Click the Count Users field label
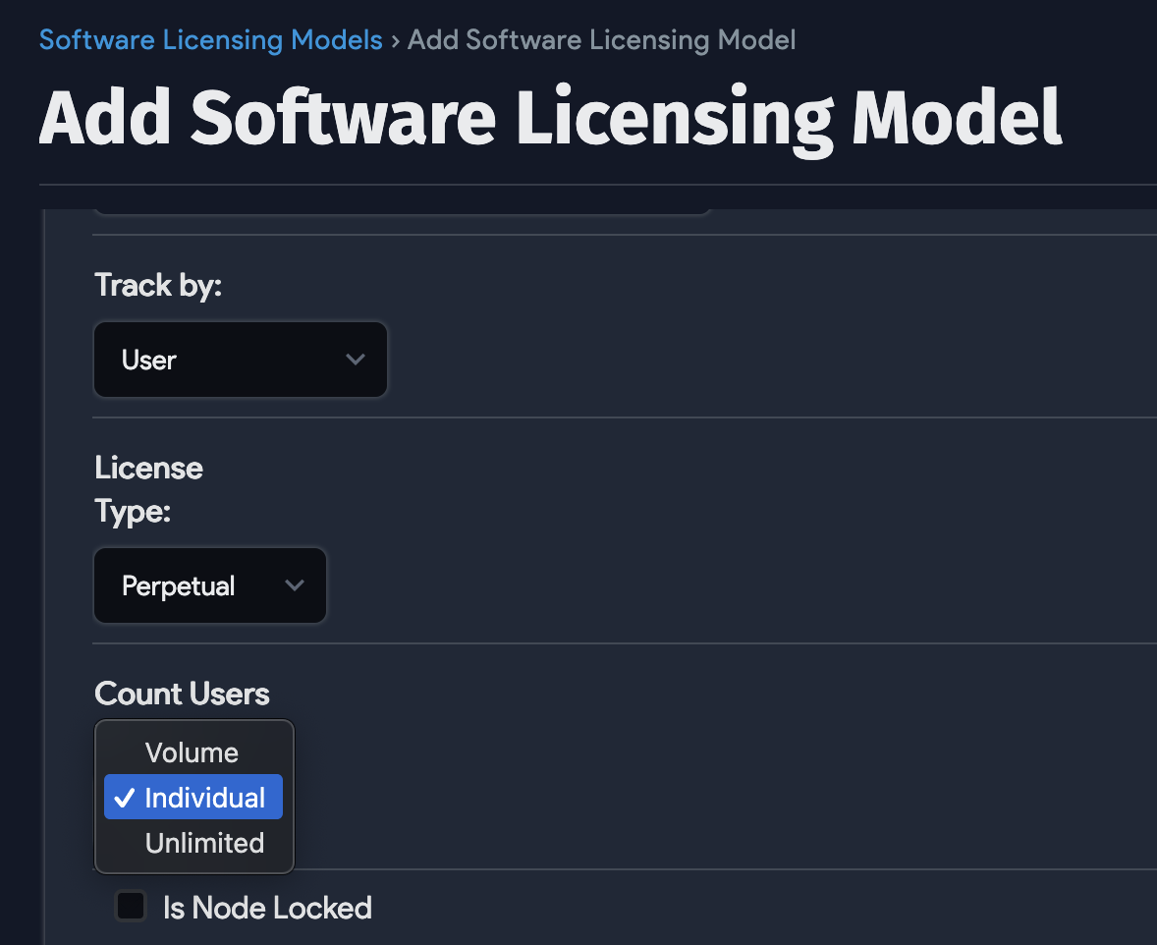The width and height of the screenshot is (1157, 945). [182, 694]
